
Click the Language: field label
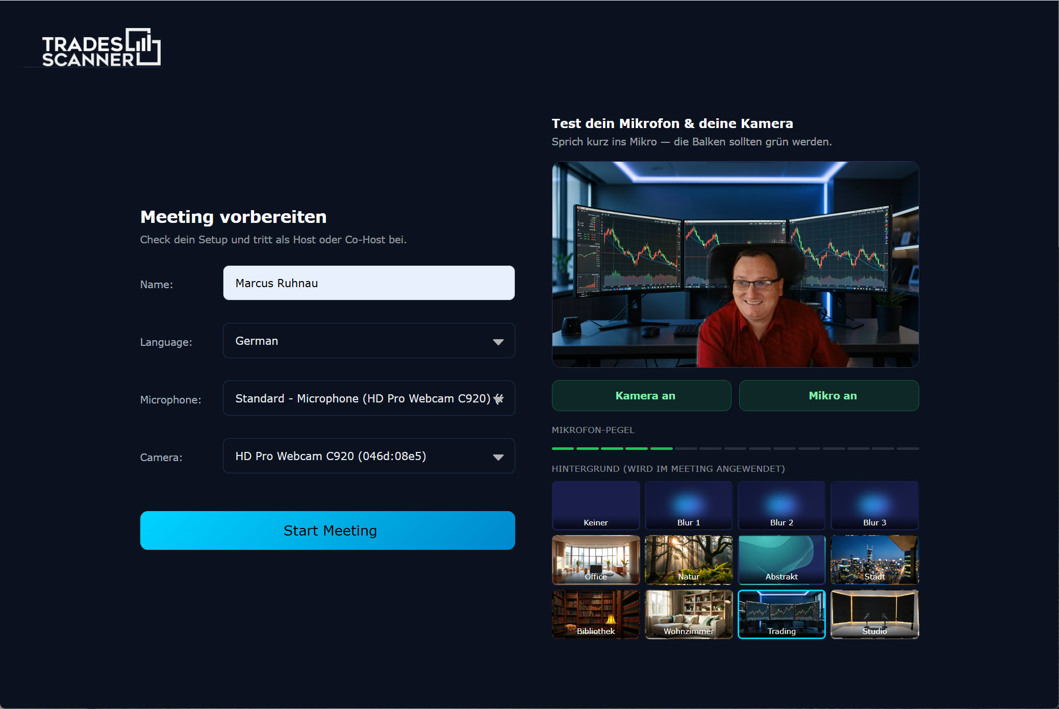[166, 342]
